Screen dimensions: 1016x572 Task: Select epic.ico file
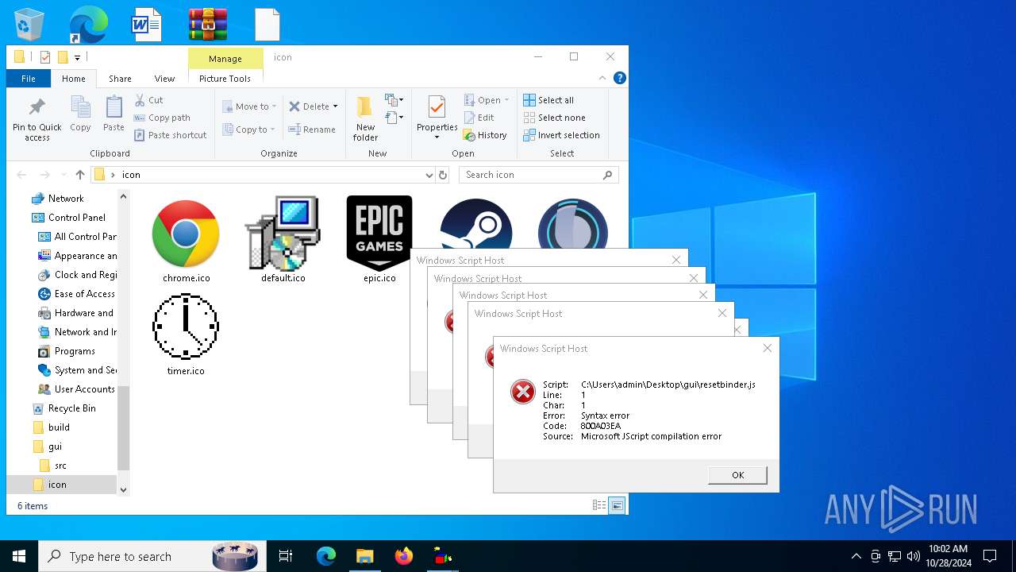coord(379,240)
